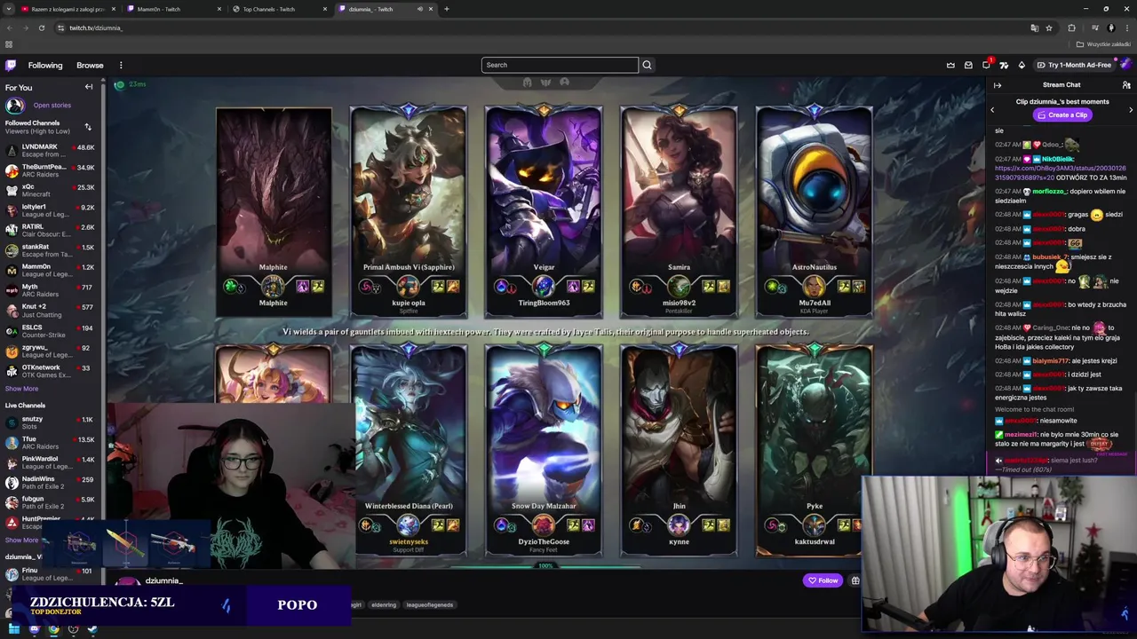Open loltyler1 channel in sidebar
Image resolution: width=1137 pixels, height=639 pixels.
pyautogui.click(x=51, y=210)
